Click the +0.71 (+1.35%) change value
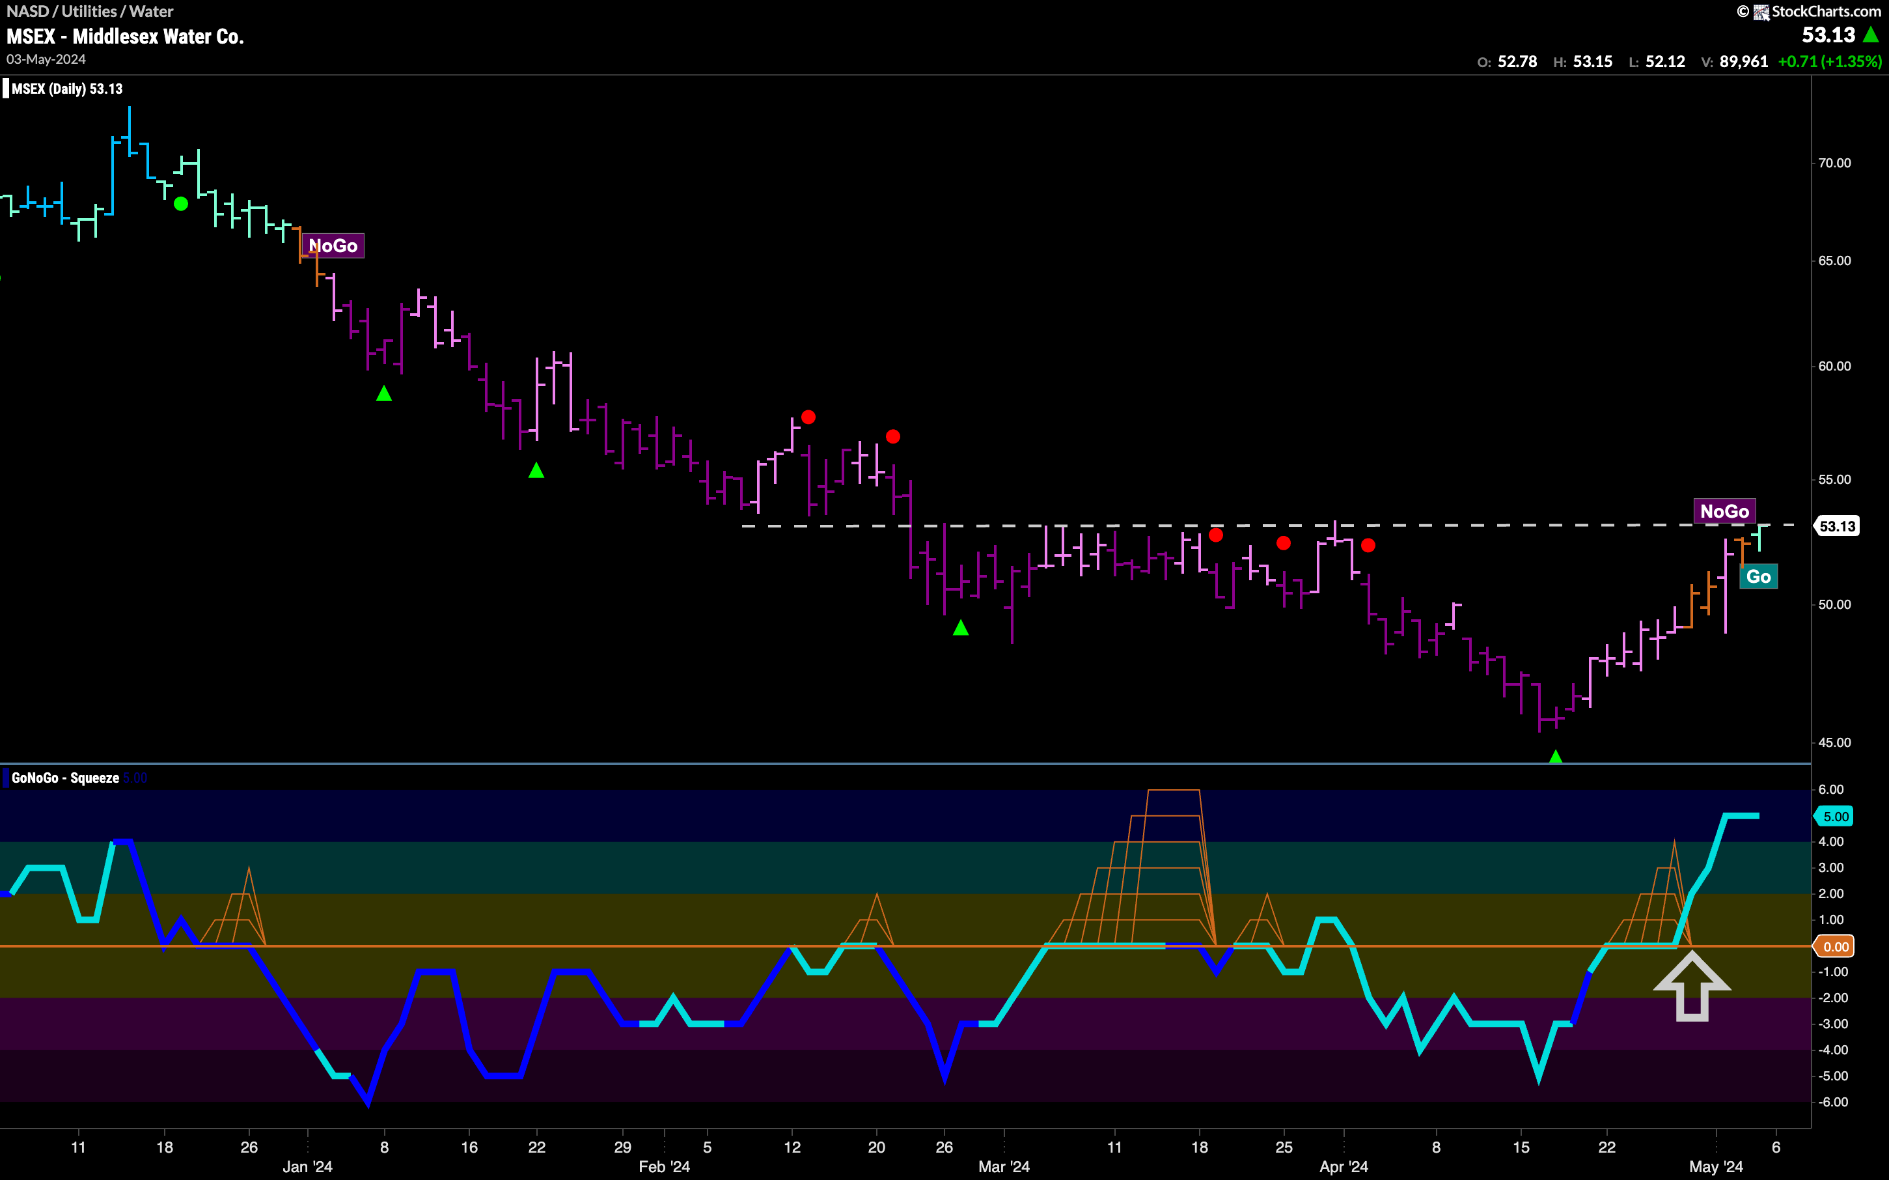This screenshot has height=1180, width=1889. point(1830,62)
